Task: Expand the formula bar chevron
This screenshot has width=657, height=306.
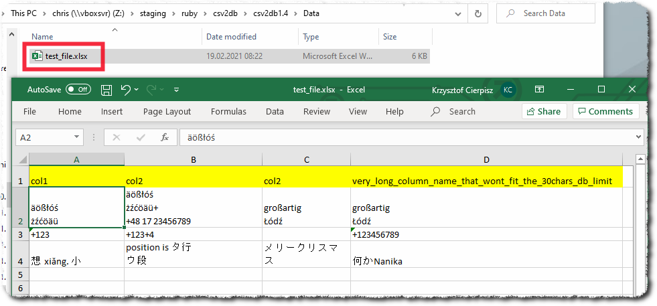Action: [x=638, y=137]
